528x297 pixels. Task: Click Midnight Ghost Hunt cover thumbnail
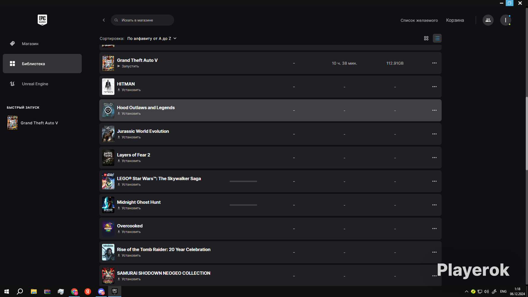point(108,205)
